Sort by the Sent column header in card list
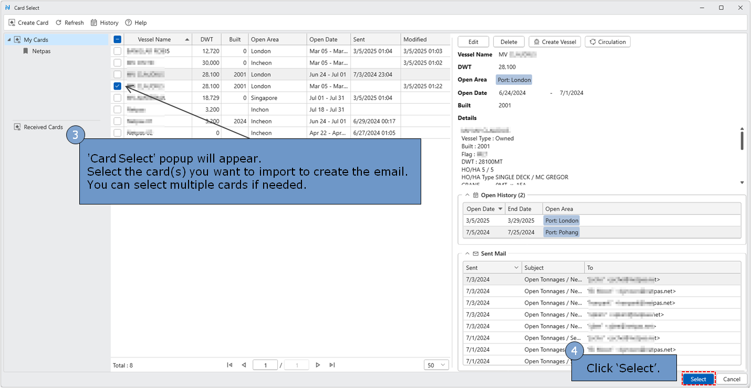 tap(376, 39)
